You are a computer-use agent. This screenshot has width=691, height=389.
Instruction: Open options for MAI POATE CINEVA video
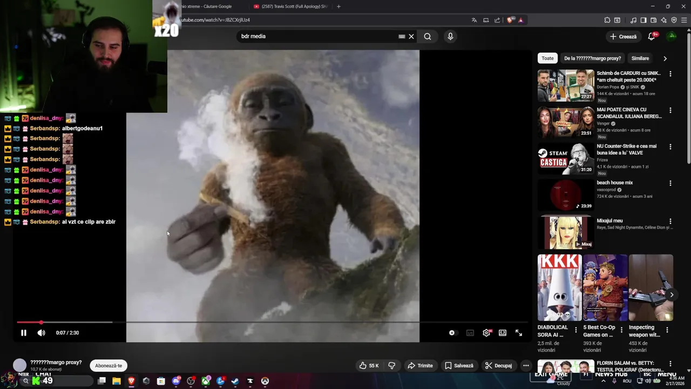coord(670,110)
